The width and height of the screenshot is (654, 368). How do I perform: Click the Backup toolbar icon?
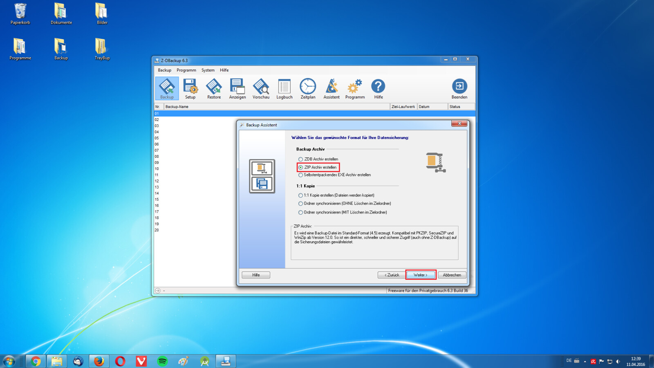point(167,88)
